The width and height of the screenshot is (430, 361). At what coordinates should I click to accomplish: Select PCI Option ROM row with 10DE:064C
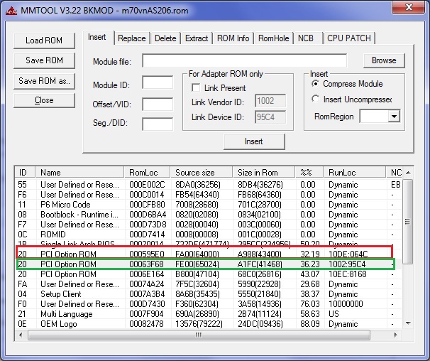(213, 253)
